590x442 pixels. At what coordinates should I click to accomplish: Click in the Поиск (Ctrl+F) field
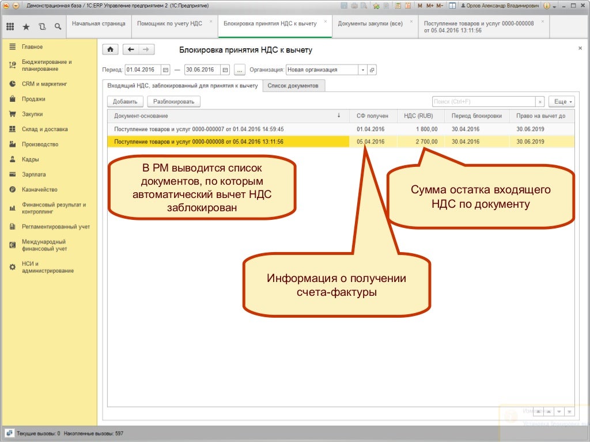click(483, 102)
